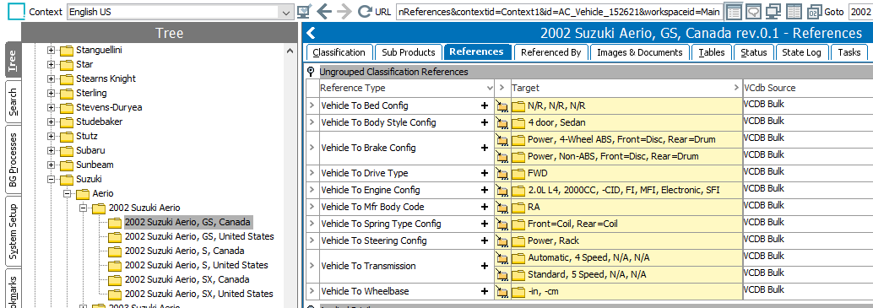This screenshot has height=308, width=873.
Task: Expand the Vehicle To Brake Config row
Action: (312, 148)
